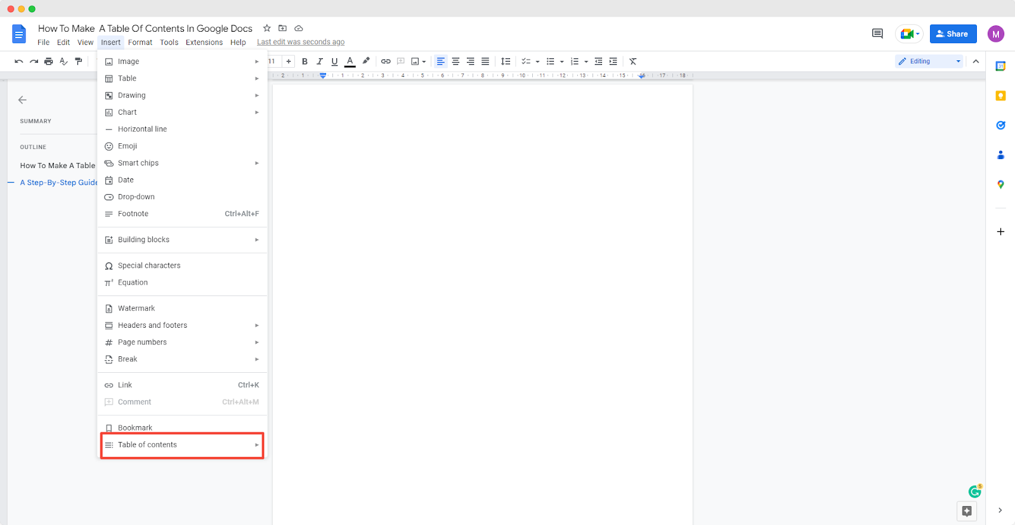Viewport: 1015px width, 525px height.
Task: Expand the Image submenu
Action: click(x=182, y=62)
